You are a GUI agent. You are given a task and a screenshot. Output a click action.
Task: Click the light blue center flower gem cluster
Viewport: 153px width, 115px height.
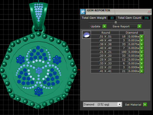pos(39,71)
